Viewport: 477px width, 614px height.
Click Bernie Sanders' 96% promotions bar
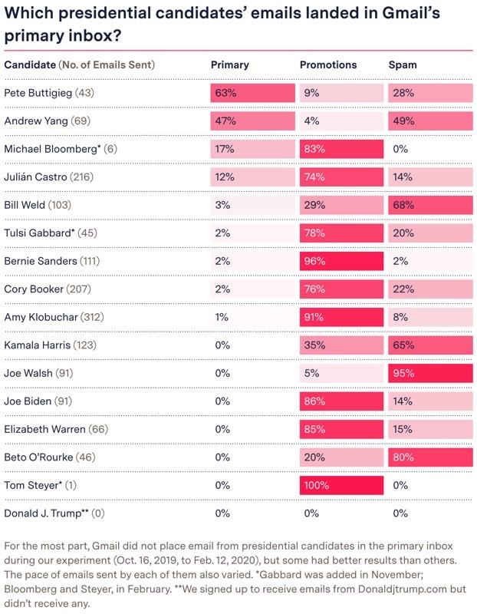click(341, 261)
